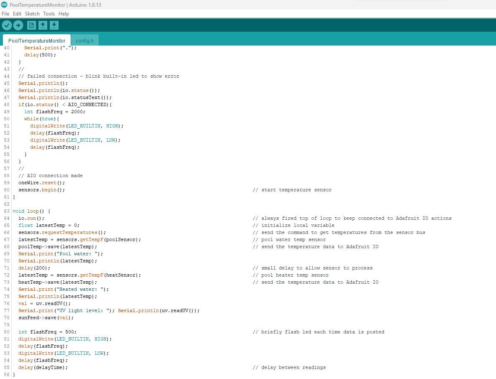Viewport: 496px width, 379px height.
Task: Switch to the config.h tab
Action: pyautogui.click(x=84, y=41)
